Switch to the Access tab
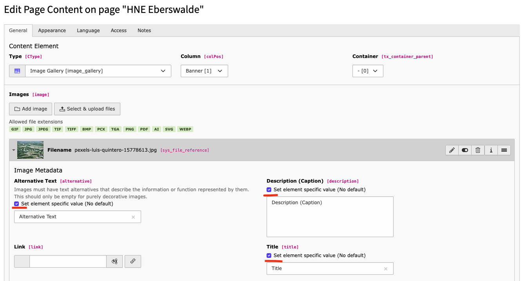The height and width of the screenshot is (281, 521). [x=118, y=31]
